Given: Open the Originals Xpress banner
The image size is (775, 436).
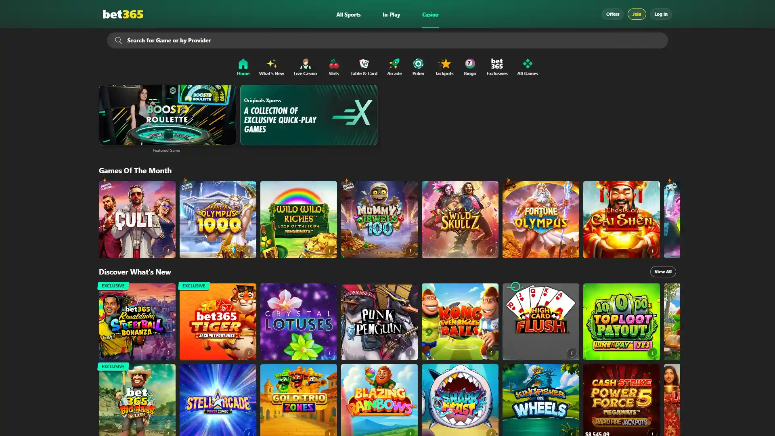Looking at the screenshot, I should click(x=309, y=115).
